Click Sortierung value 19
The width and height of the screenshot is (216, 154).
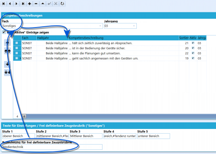click(187, 58)
